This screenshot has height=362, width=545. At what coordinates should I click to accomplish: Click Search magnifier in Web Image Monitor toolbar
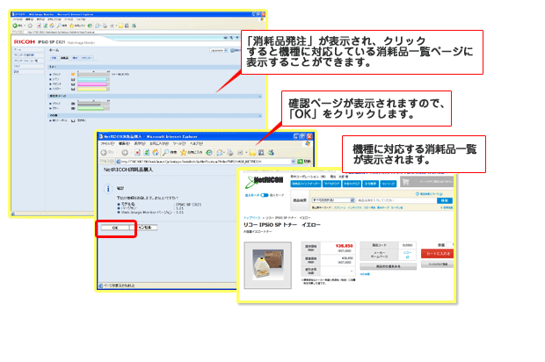pos(59,25)
